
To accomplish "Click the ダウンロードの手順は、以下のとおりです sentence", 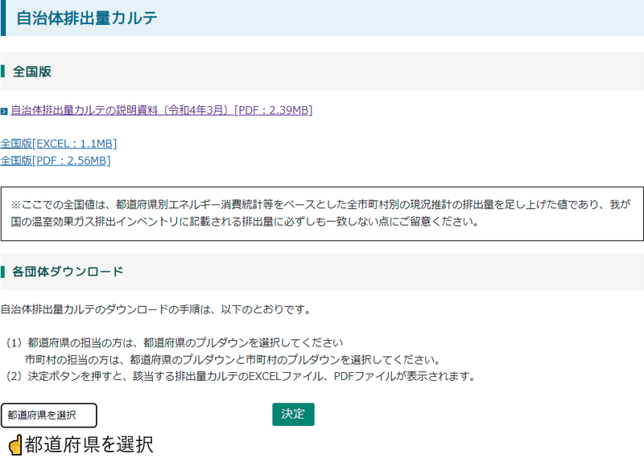I will click(155, 309).
